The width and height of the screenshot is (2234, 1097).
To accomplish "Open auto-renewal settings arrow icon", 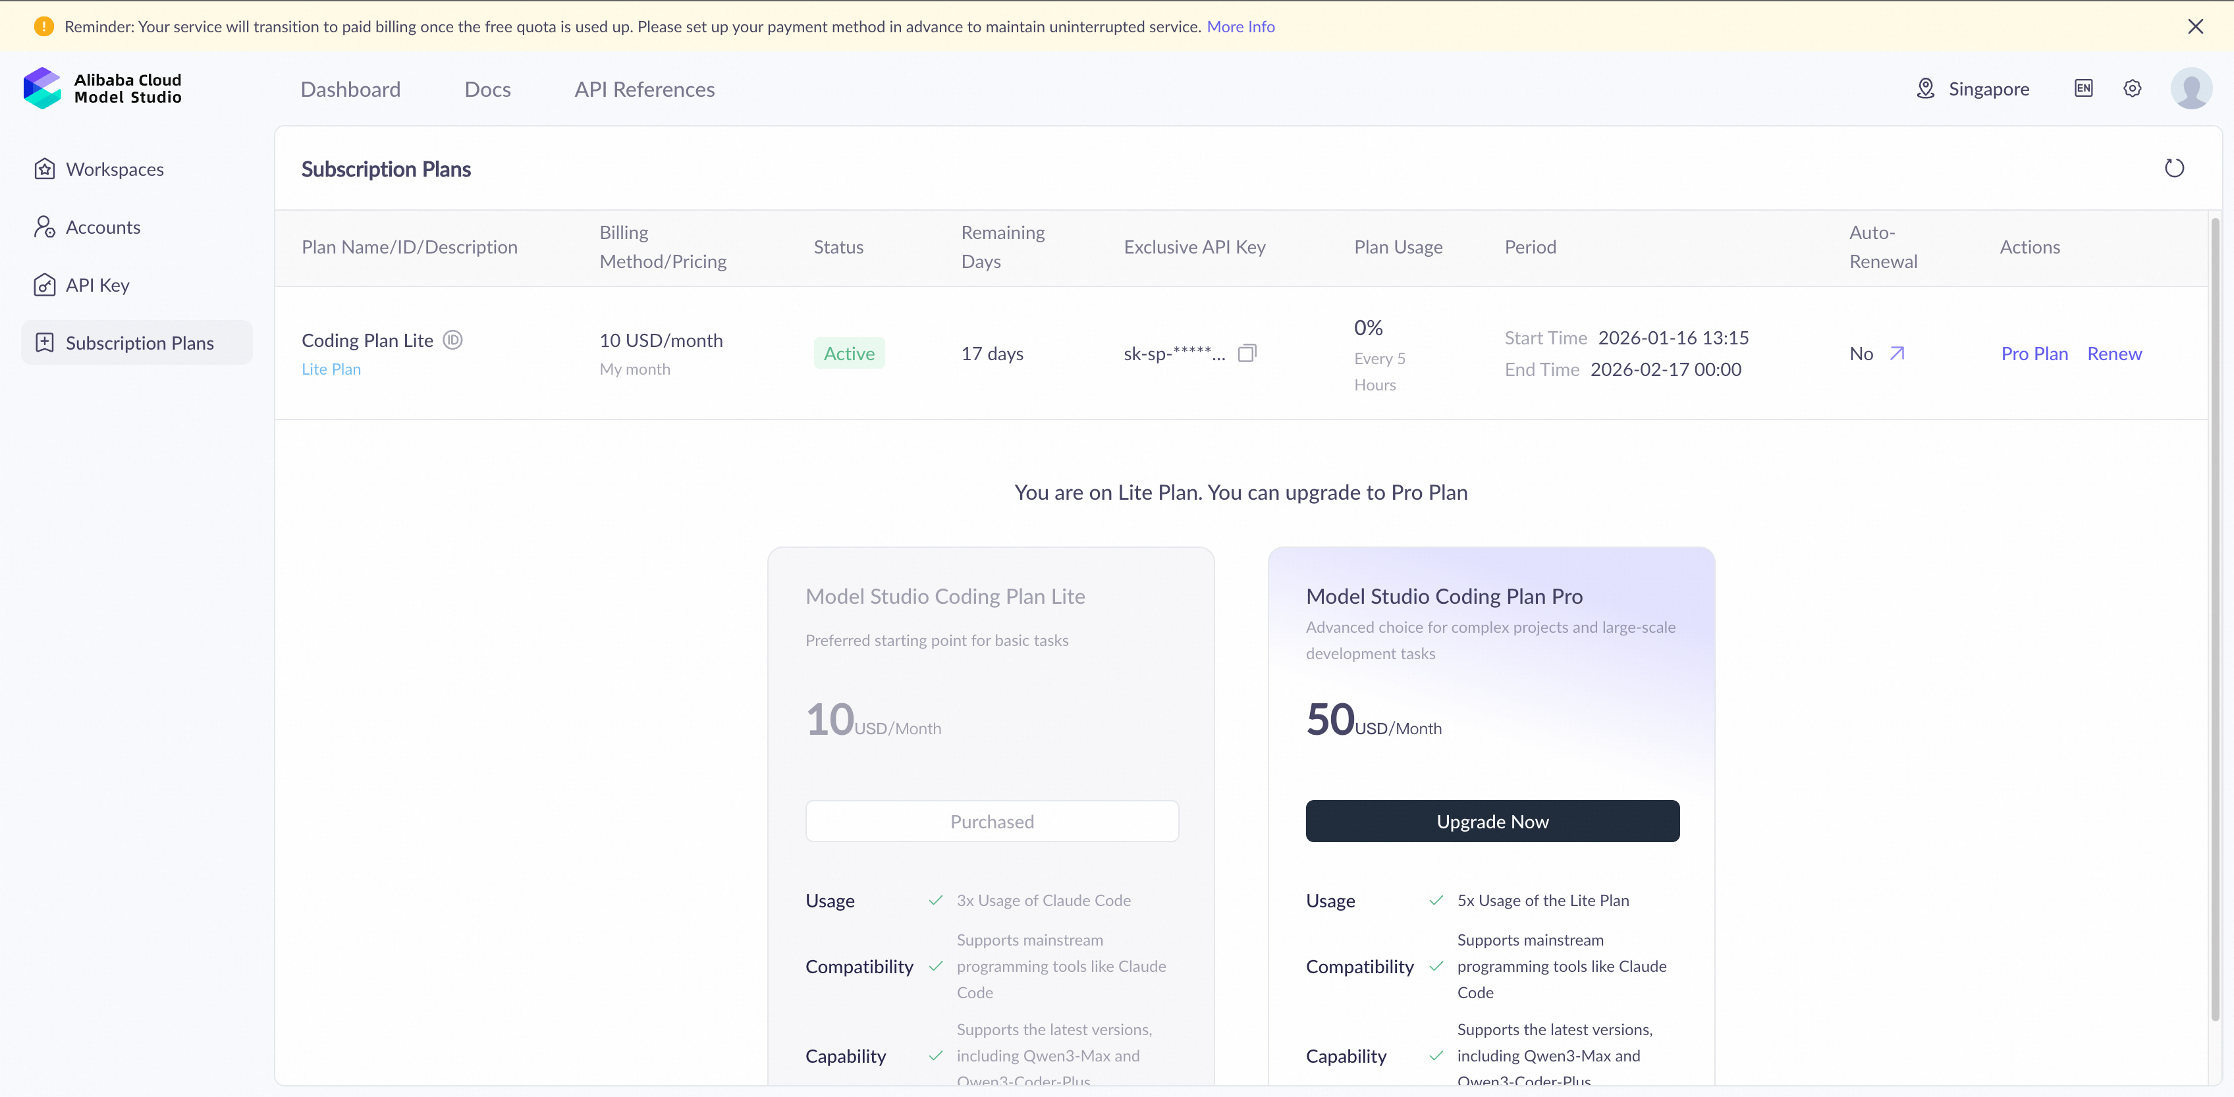I will [x=1897, y=353].
